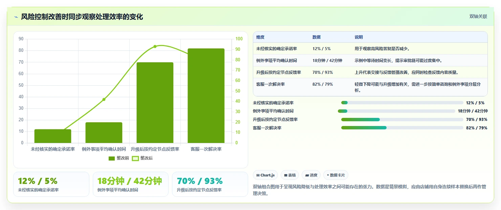Select the description starting 示例中等待时间变长
Screen dimensions: 501x210
(x=398, y=60)
